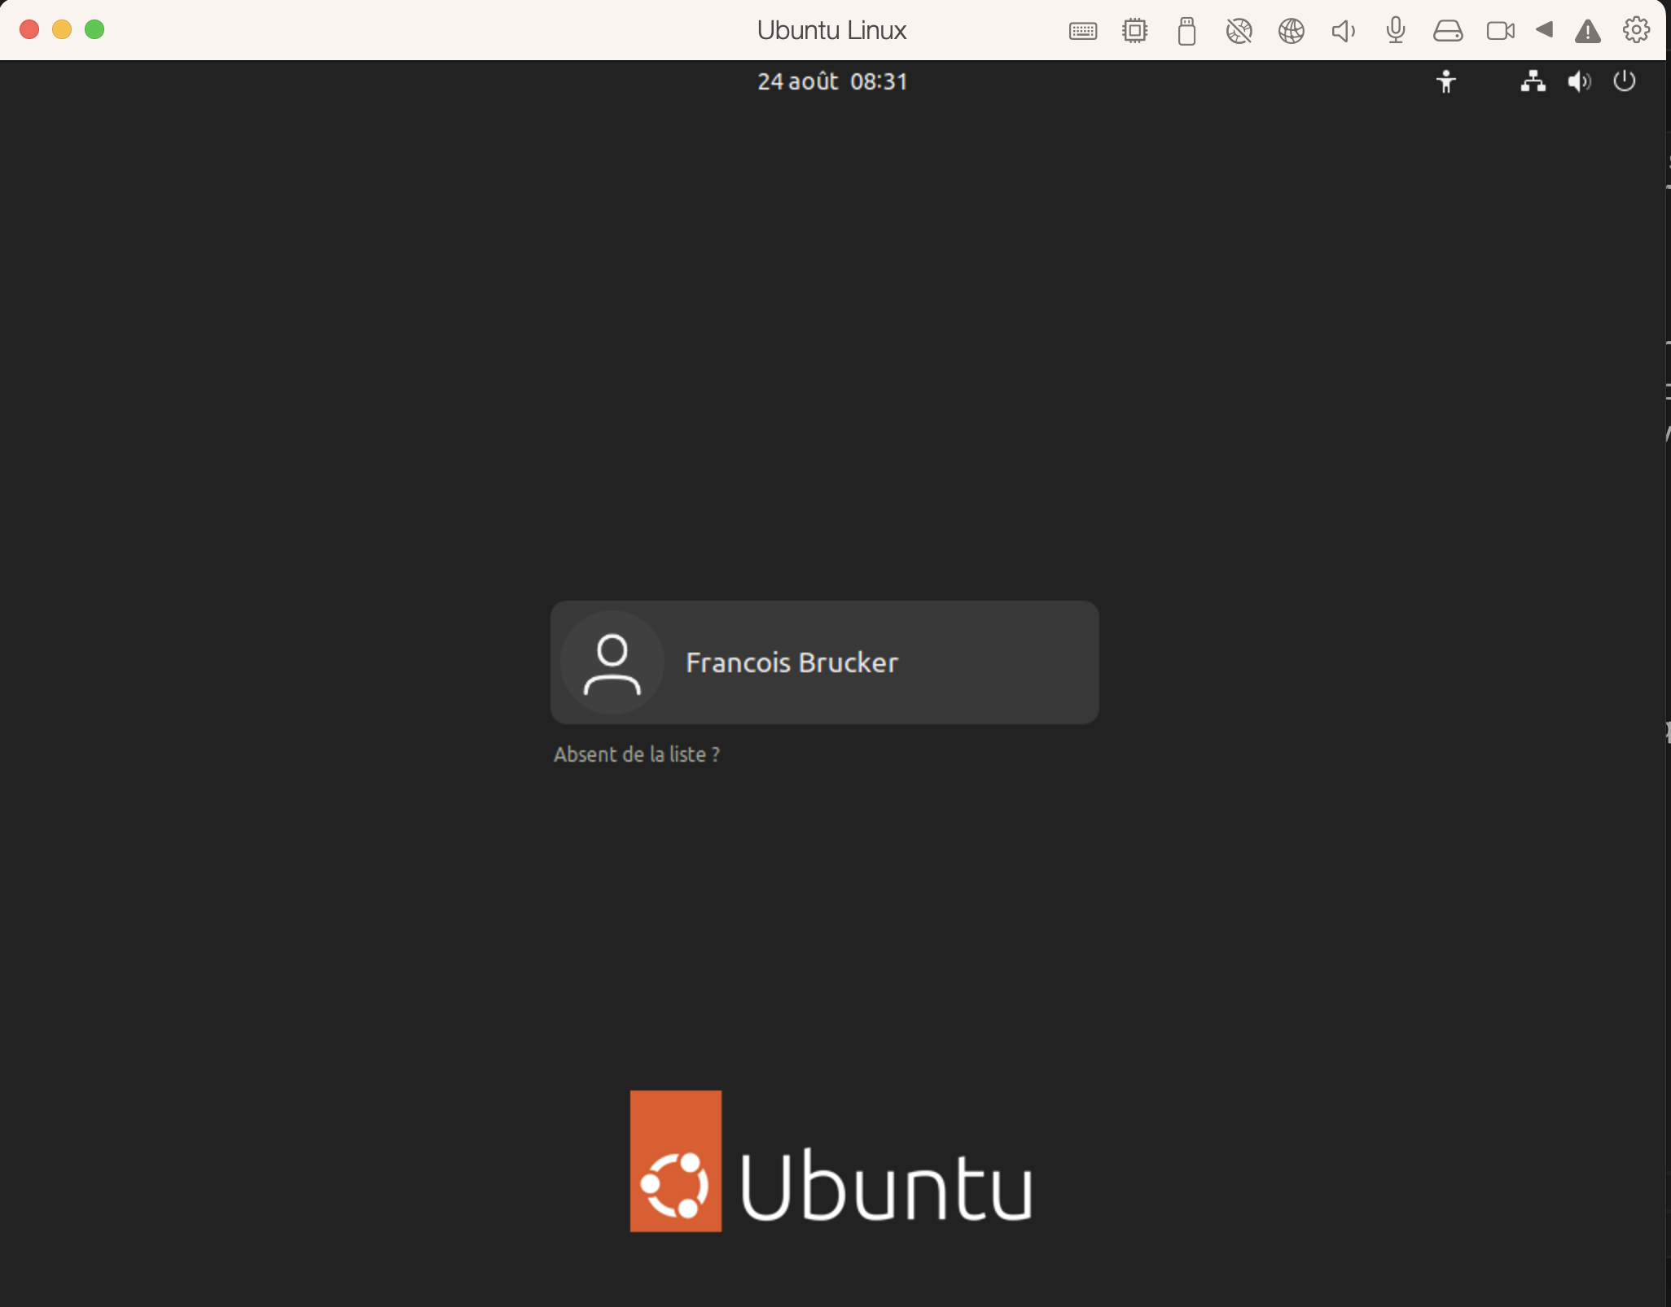Click the green full-screen window button
1671x1307 pixels.
pos(94,30)
